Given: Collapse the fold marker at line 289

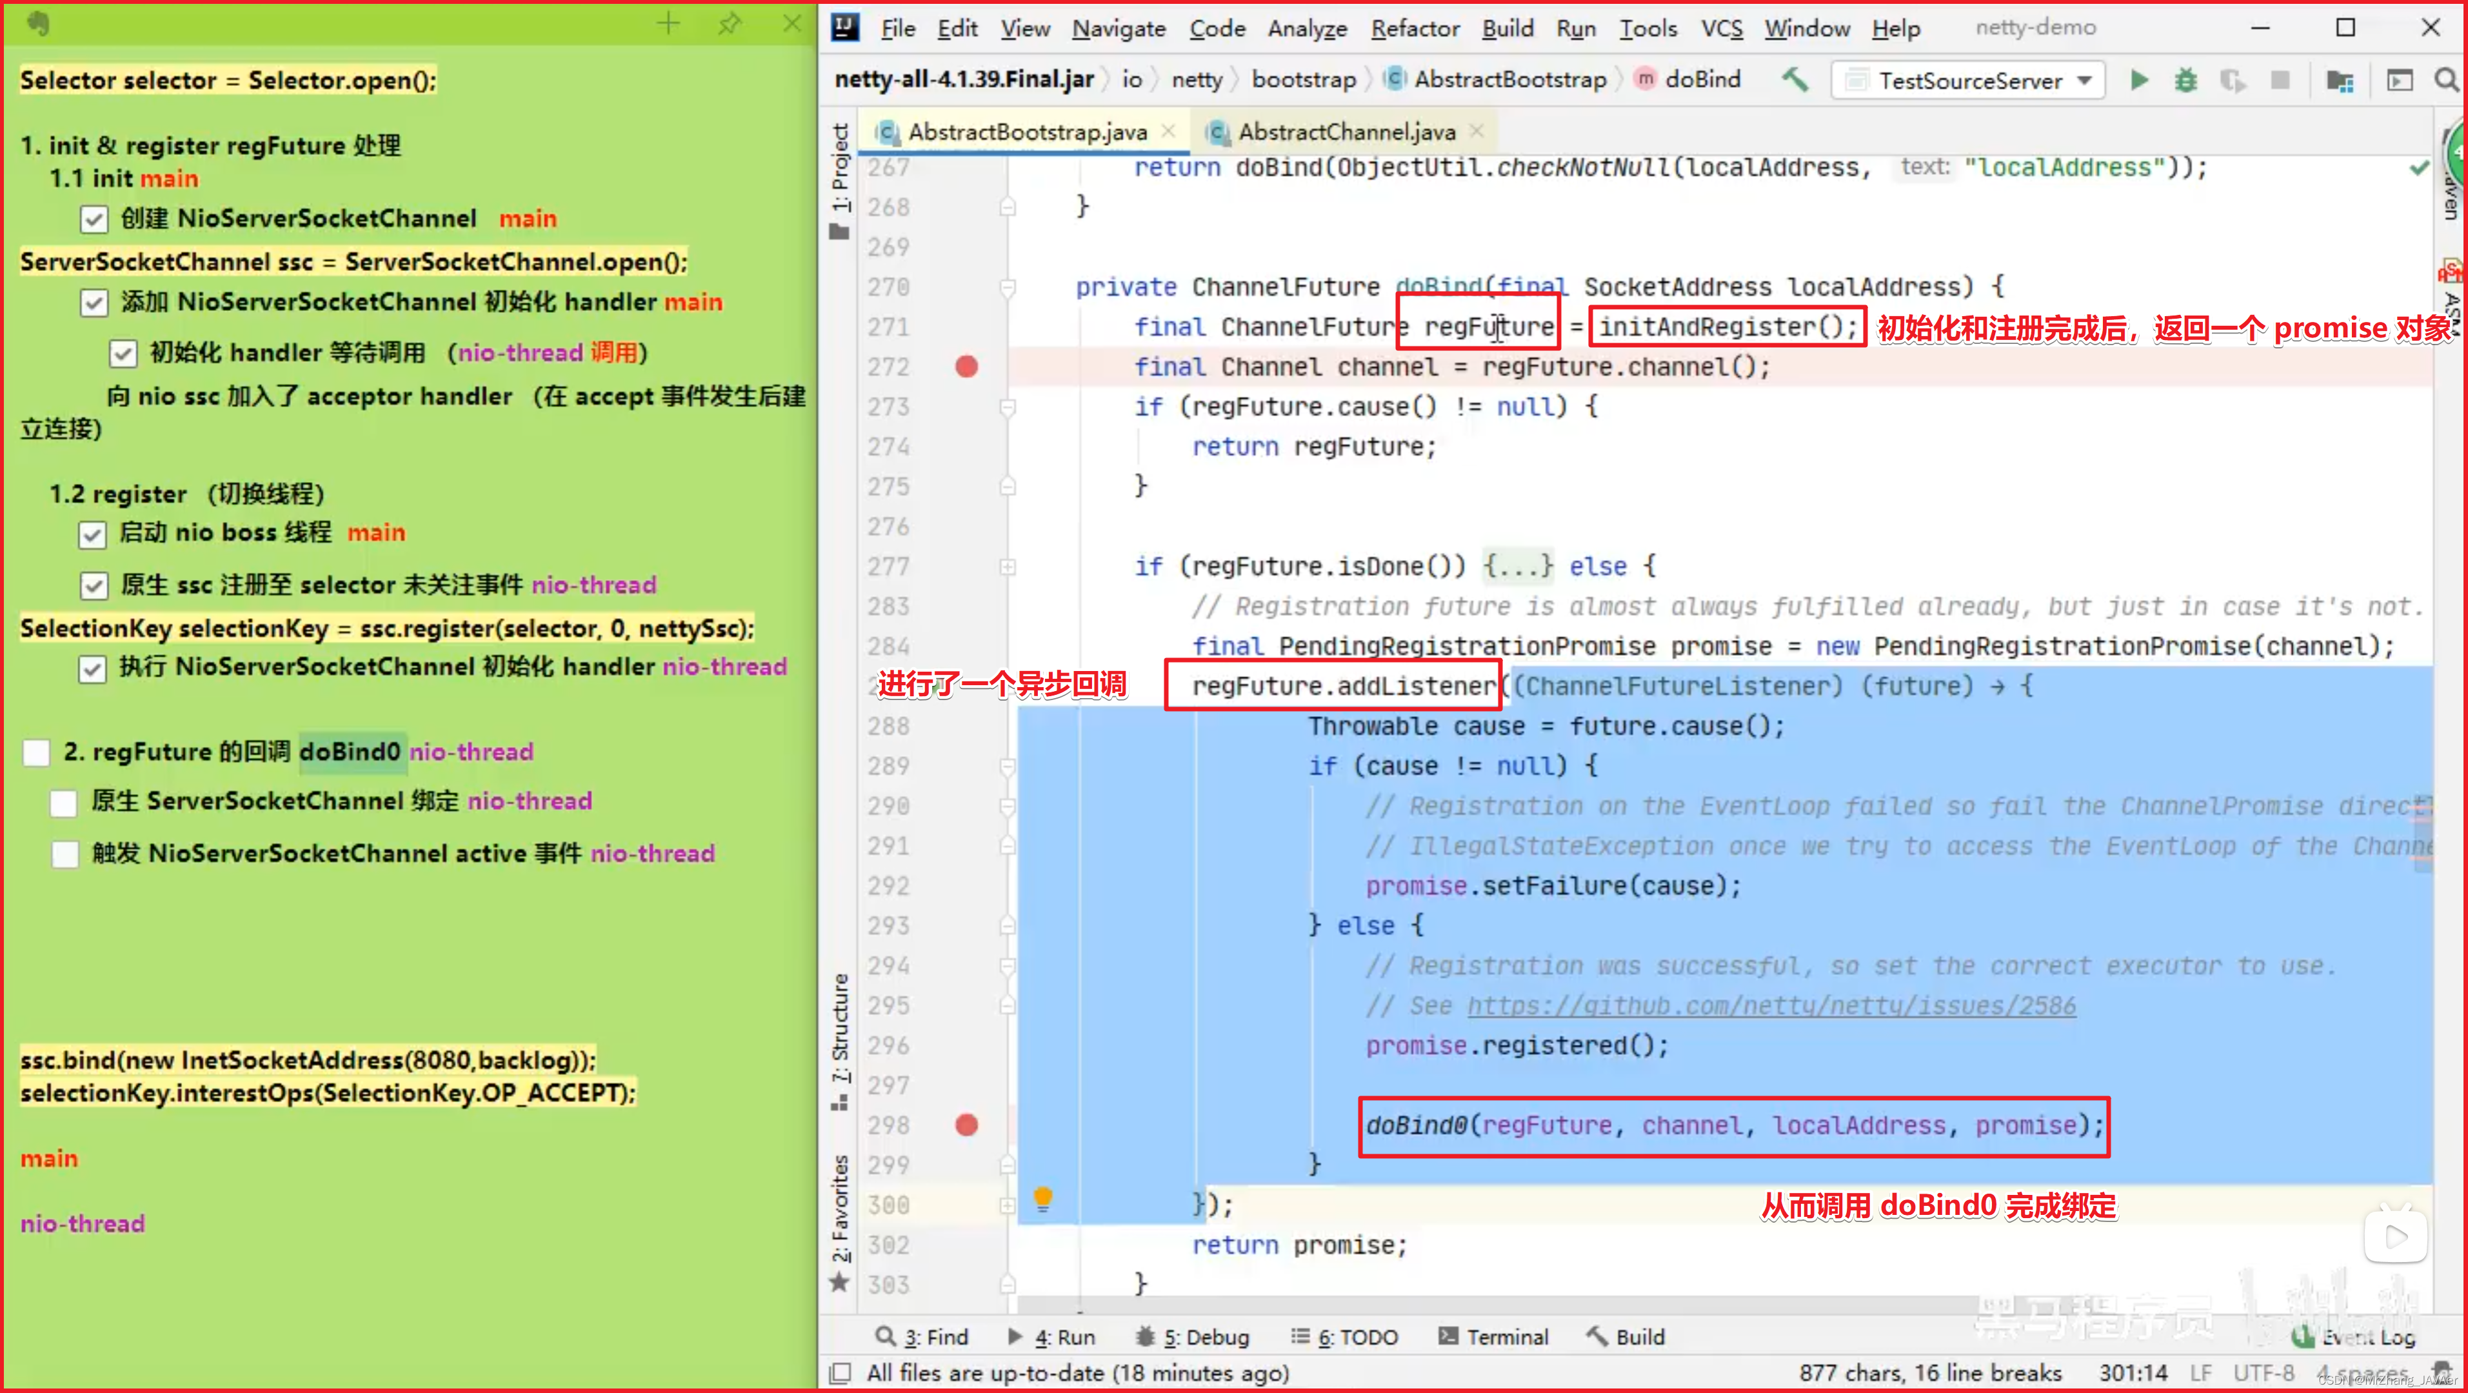Looking at the screenshot, I should point(1008,767).
